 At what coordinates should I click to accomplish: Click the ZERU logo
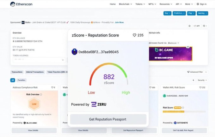click(x=99, y=104)
